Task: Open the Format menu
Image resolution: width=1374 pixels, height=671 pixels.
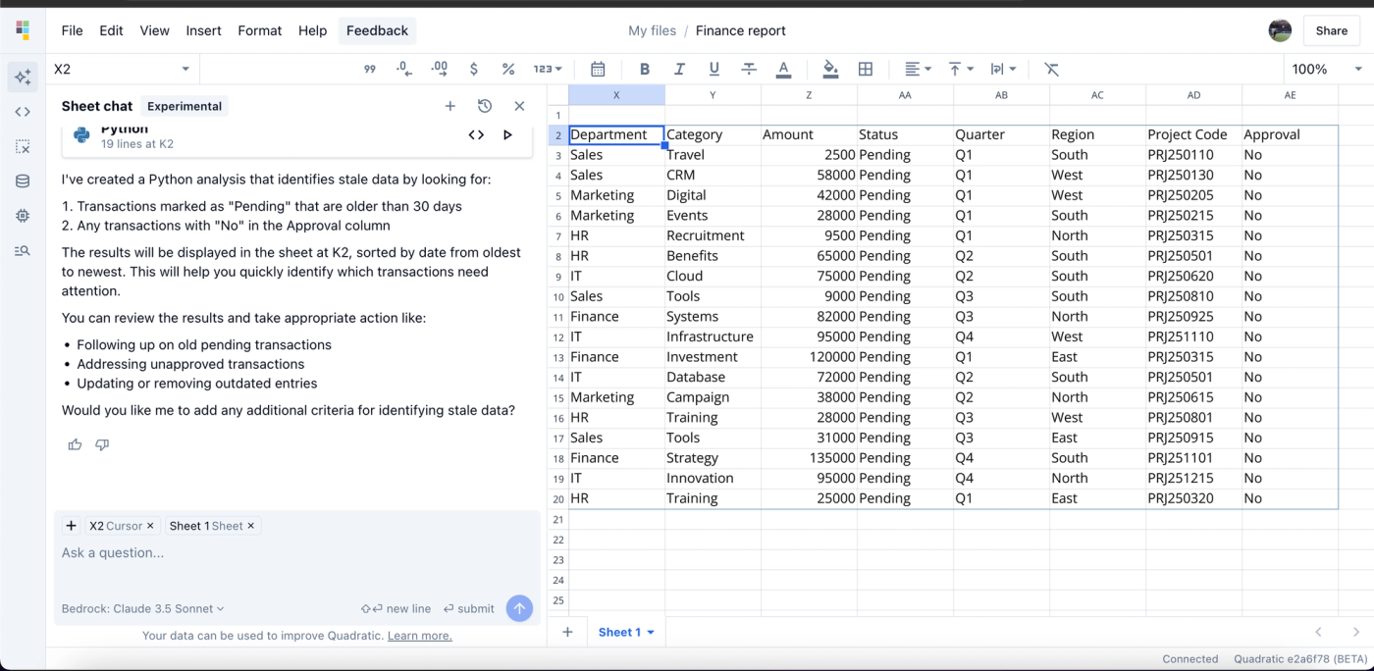Action: point(259,30)
